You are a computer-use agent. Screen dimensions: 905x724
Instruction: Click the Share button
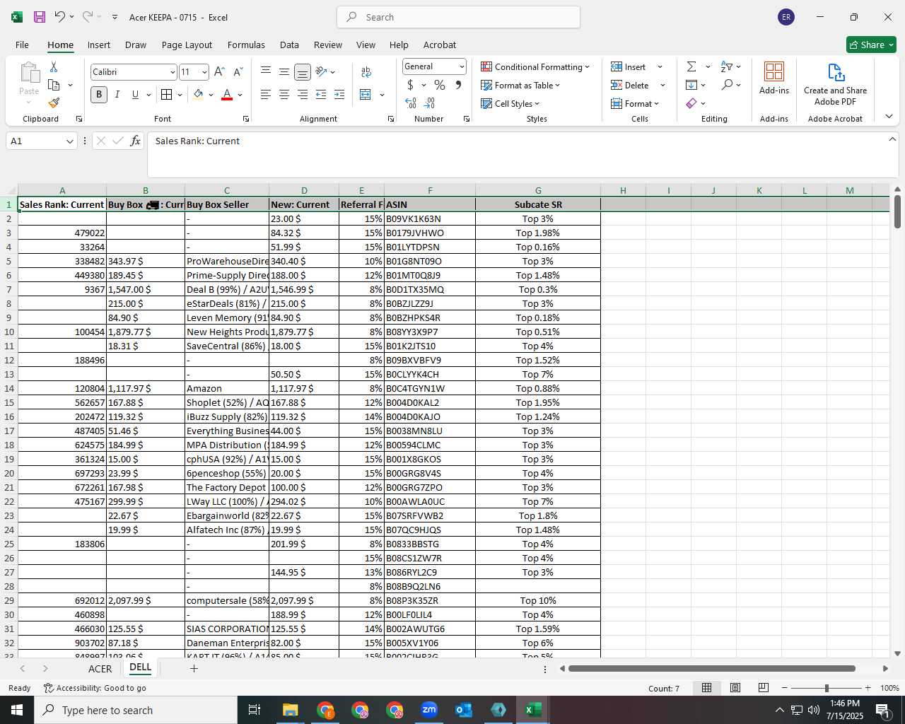pyautogui.click(x=871, y=45)
